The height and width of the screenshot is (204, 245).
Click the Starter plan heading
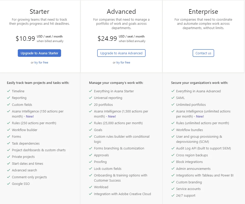coord(39,11)
